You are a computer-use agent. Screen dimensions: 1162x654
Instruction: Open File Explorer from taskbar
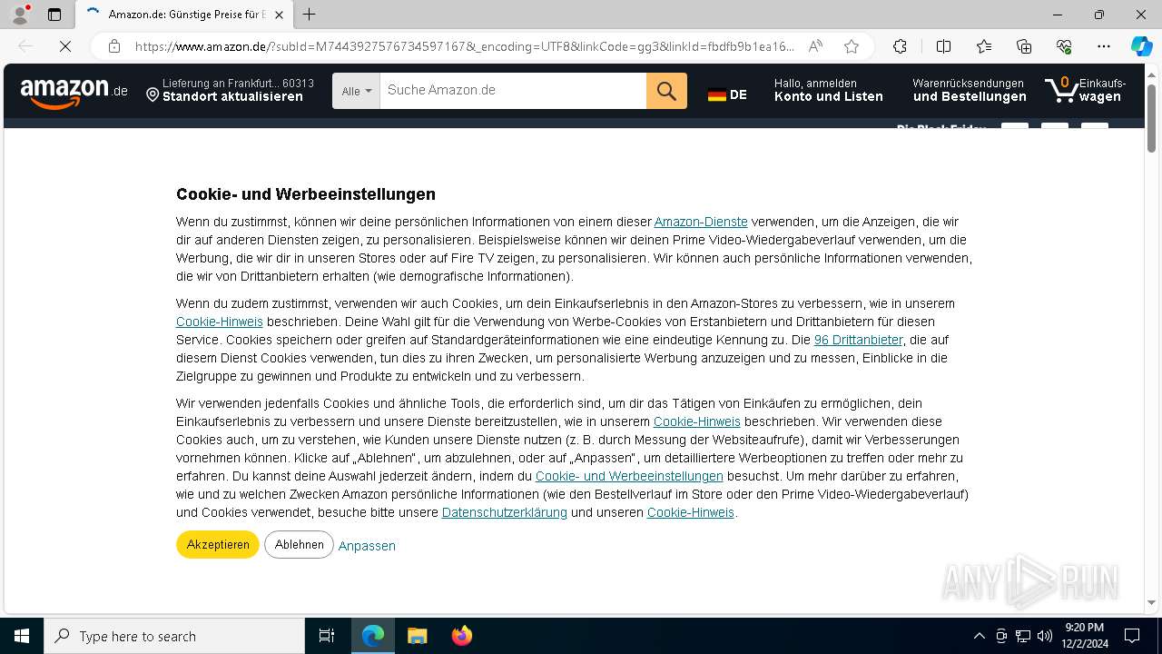point(417,636)
